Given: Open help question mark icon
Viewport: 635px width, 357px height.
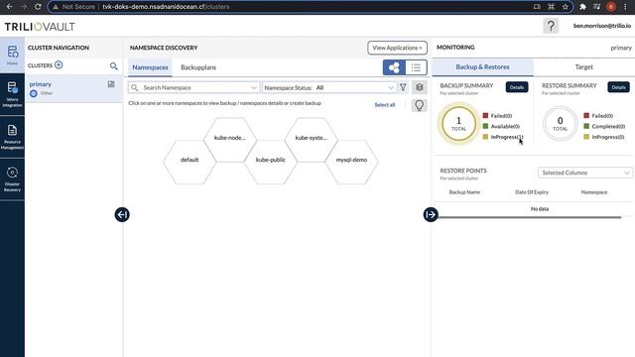Looking at the screenshot, I should (551, 26).
